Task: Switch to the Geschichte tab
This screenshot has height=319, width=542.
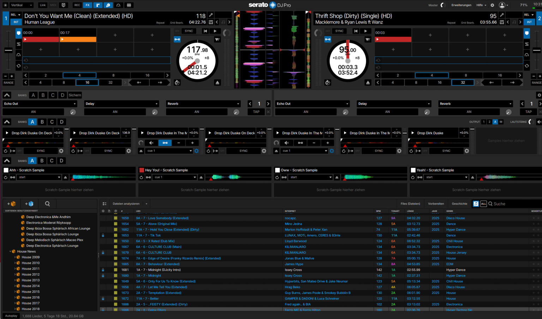Action: coord(459,204)
